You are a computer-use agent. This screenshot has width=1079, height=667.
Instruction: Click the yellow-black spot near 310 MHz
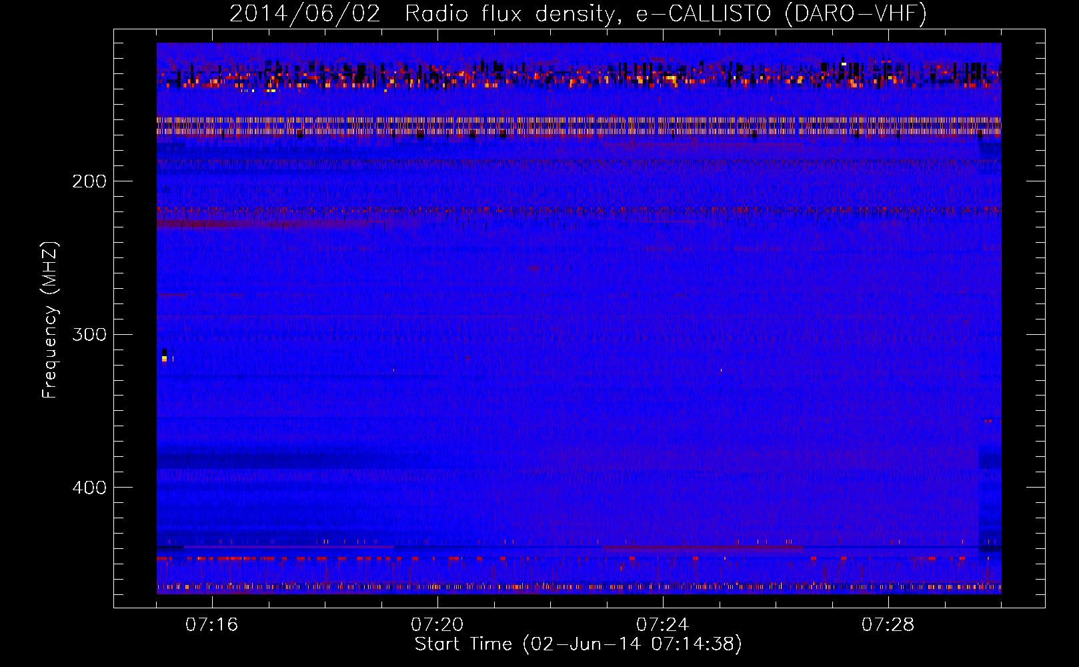tap(165, 356)
